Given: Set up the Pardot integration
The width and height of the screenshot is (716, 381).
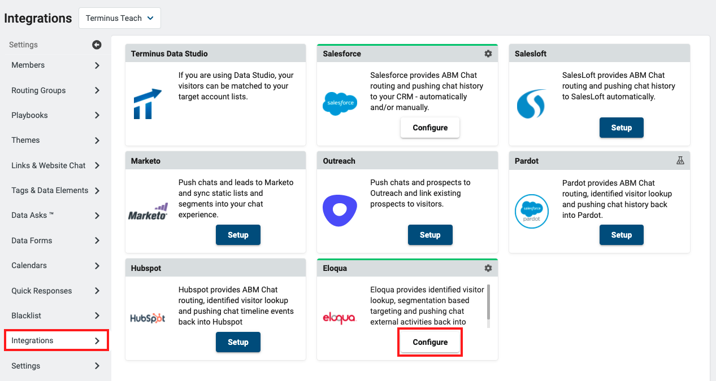Looking at the screenshot, I should (622, 235).
